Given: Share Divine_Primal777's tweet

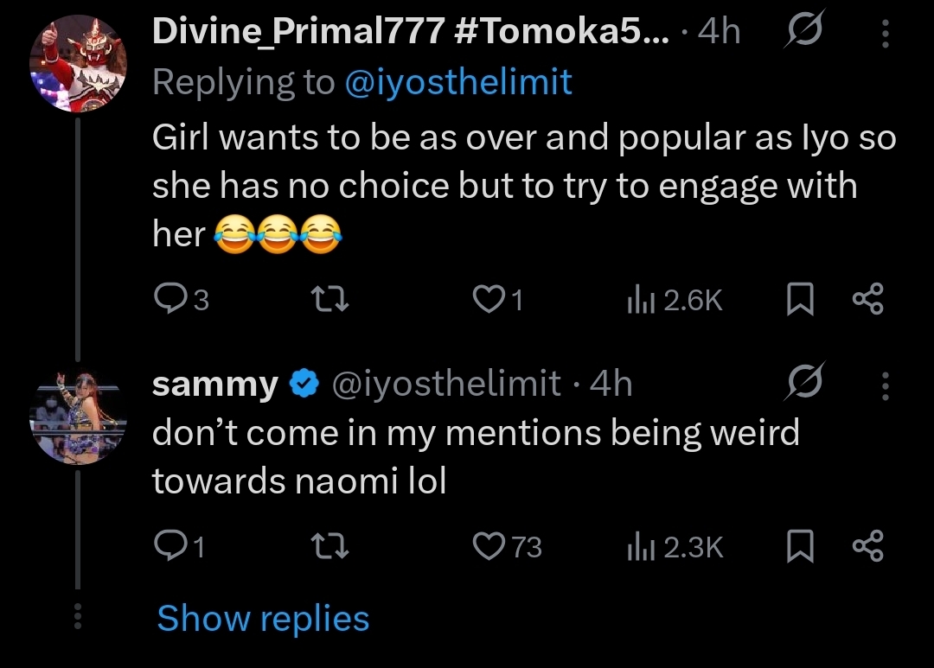Looking at the screenshot, I should click(867, 299).
